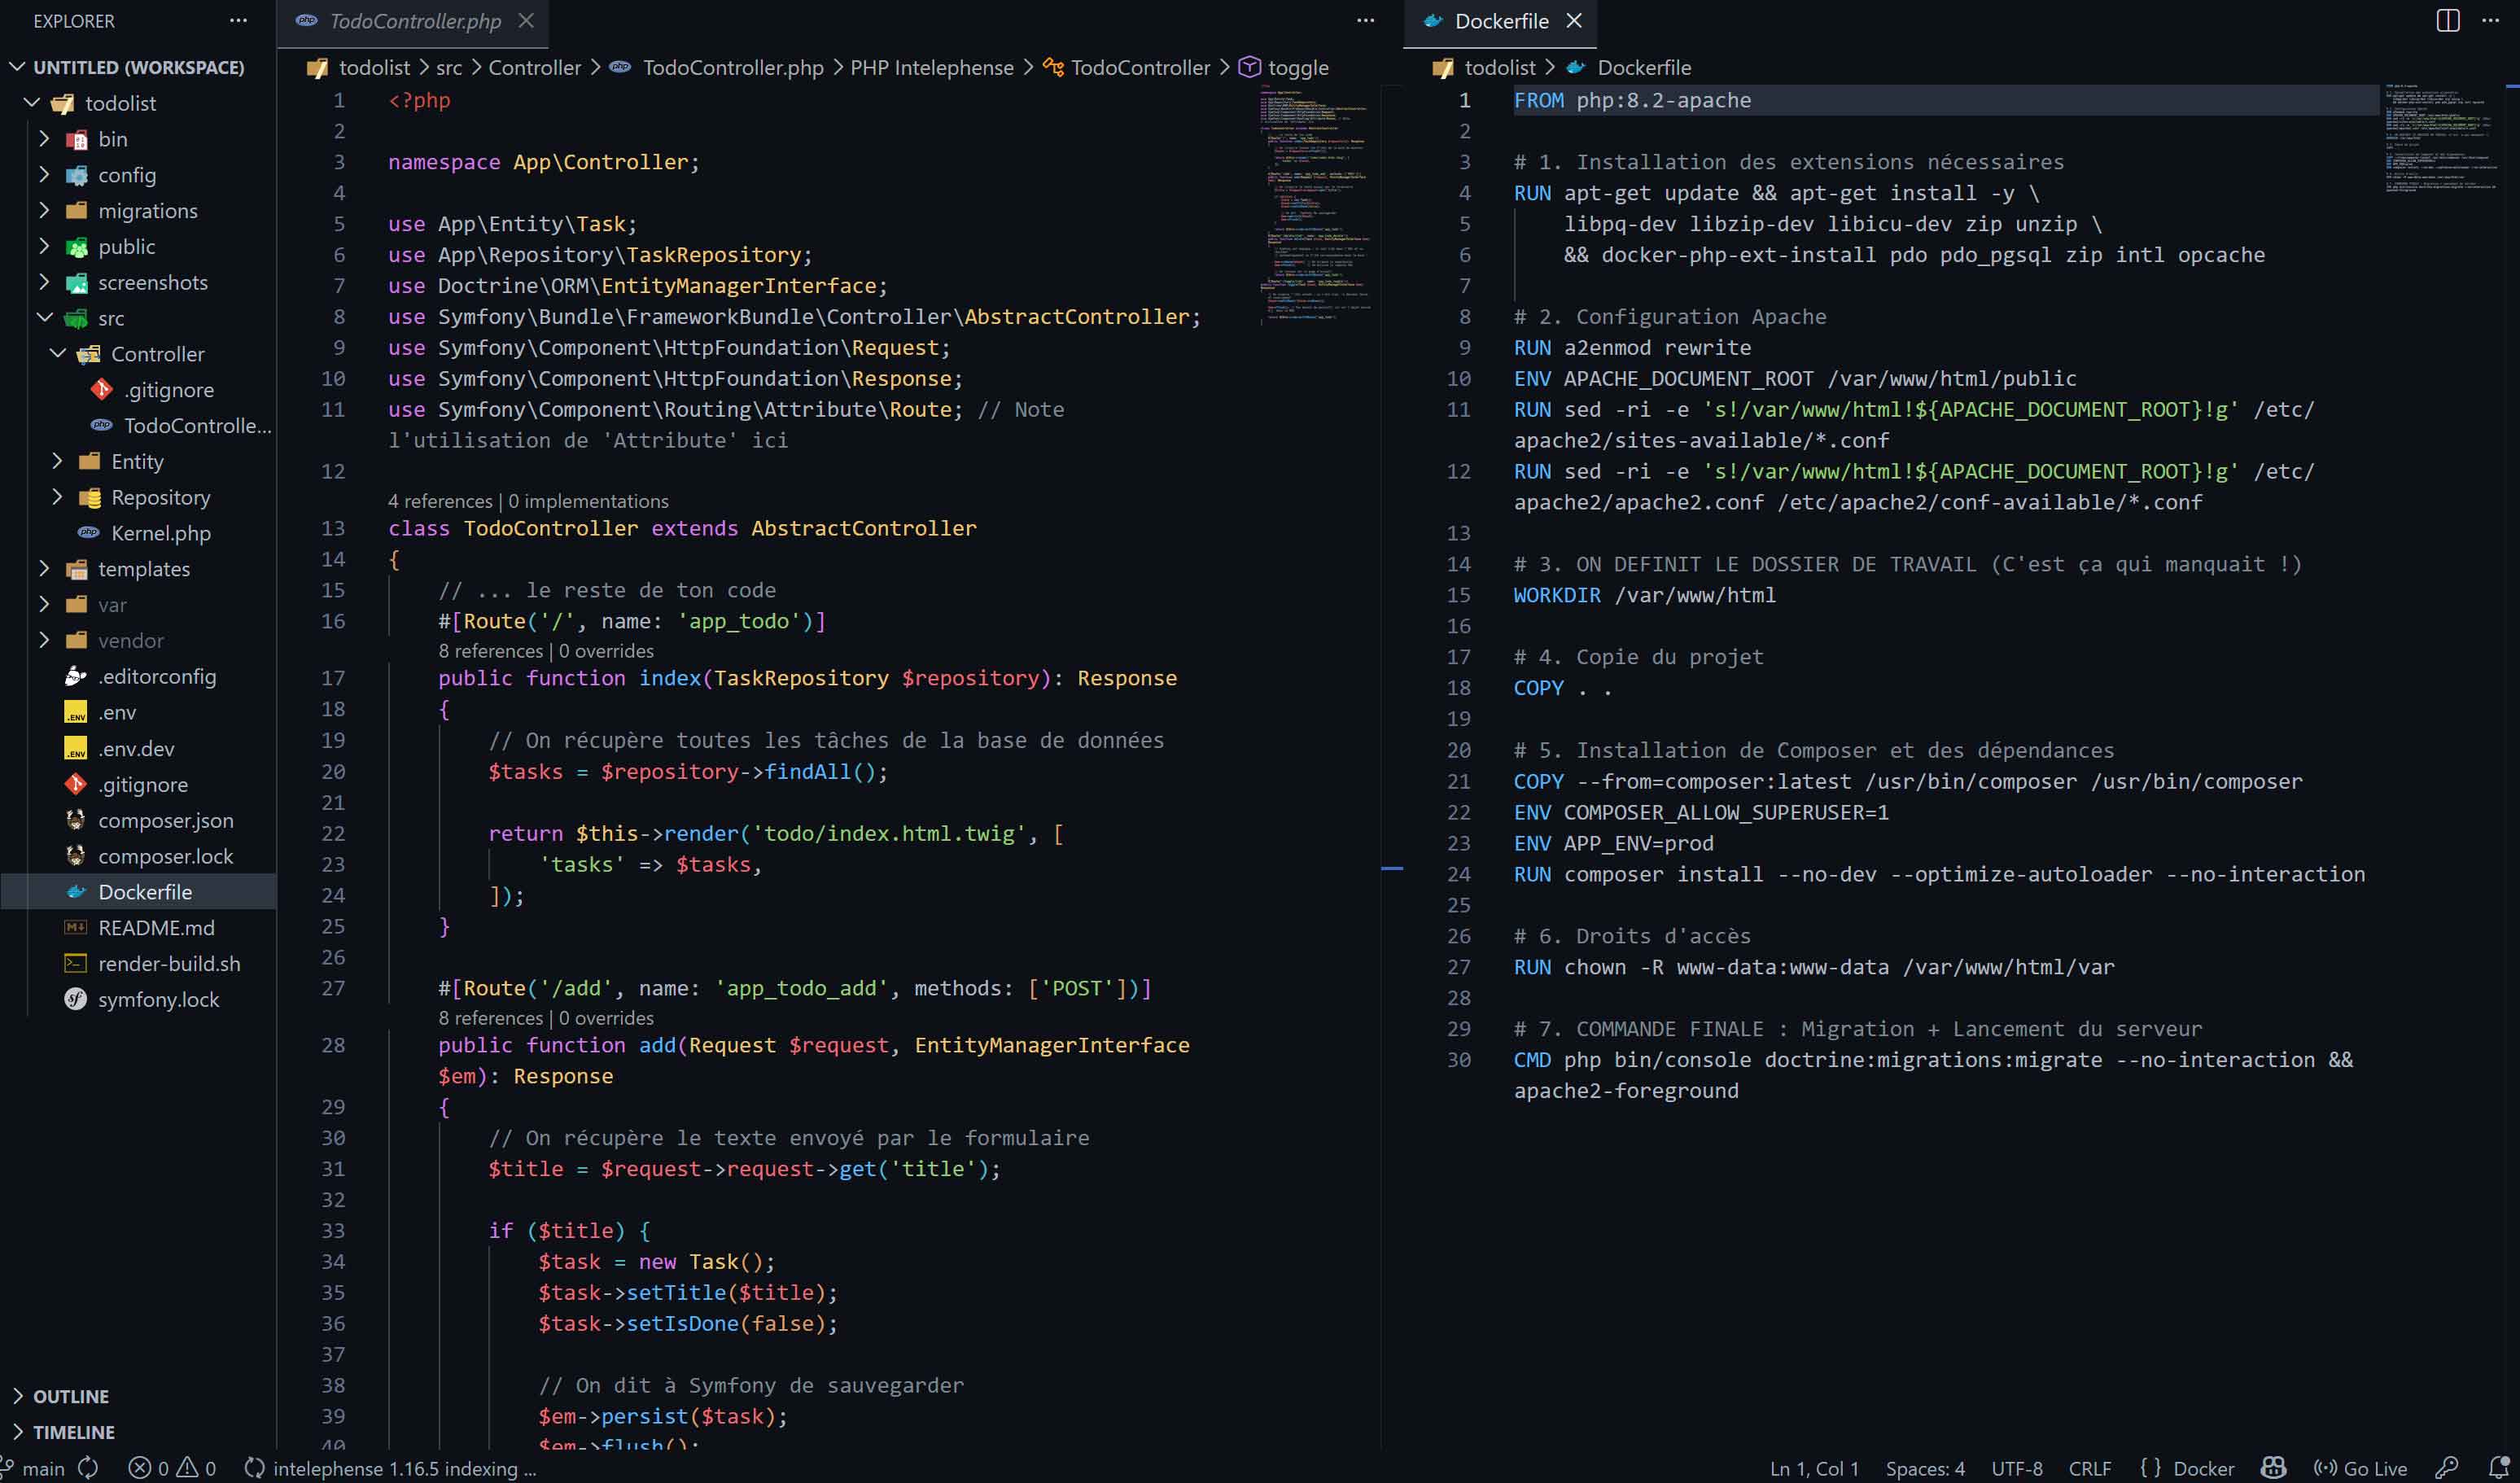Collapse the UNTITLED (WORKSPACE) section
Viewport: 2520px width, 1483px height.
click(18, 67)
